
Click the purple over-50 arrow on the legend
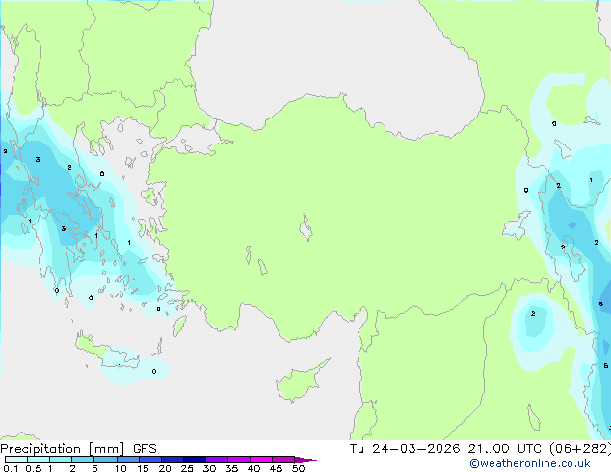[x=305, y=459]
